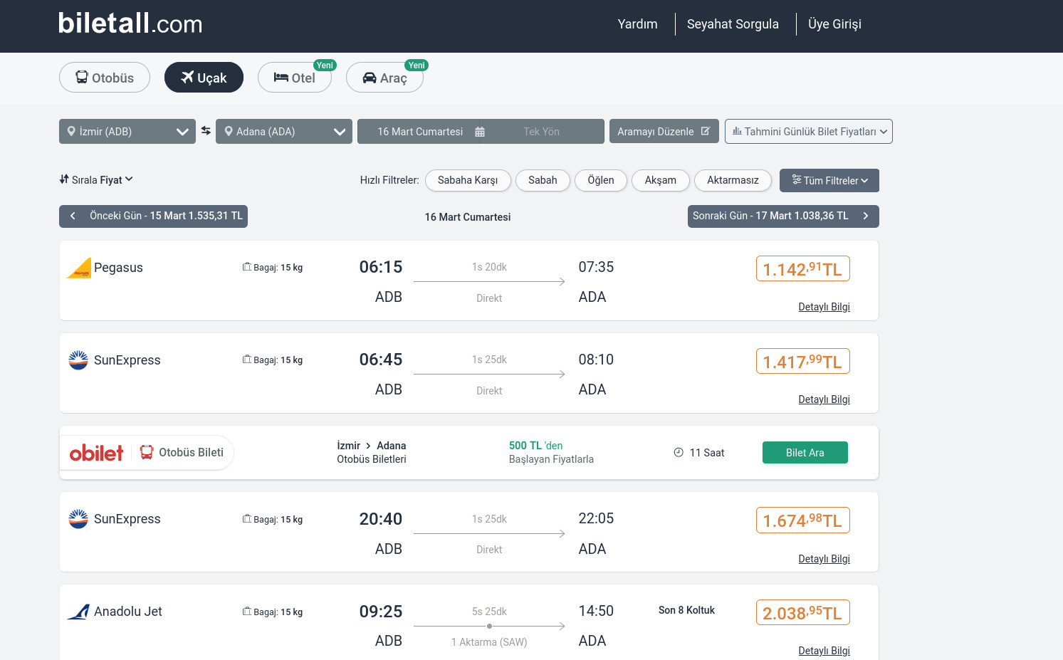Click the red bus icon beside Otobüs Bileti
The image size is (1063, 660).
pyautogui.click(x=147, y=452)
